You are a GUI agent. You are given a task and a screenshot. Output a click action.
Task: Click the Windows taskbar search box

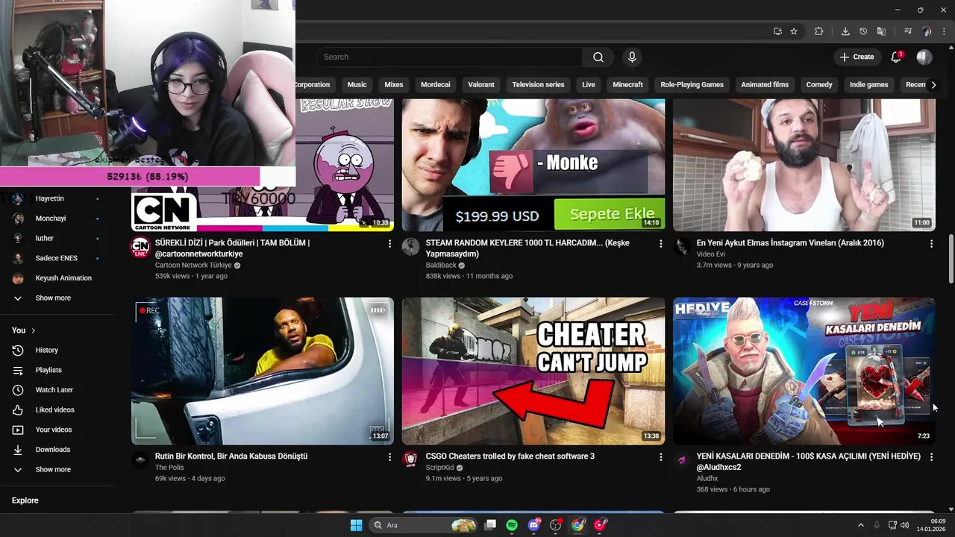(424, 525)
